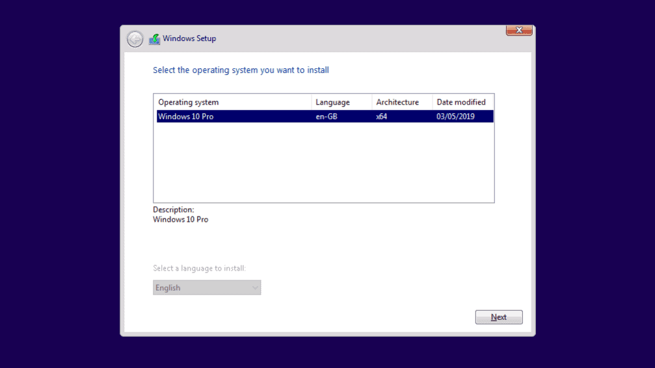Click the en-GB language cell
The image size is (655, 368).
click(x=327, y=116)
